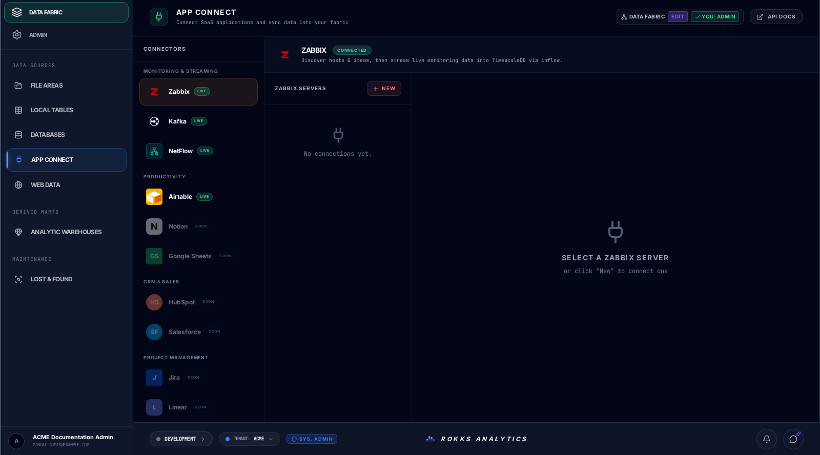Open Analytic Warehouses
The width and height of the screenshot is (820, 455).
click(66, 232)
